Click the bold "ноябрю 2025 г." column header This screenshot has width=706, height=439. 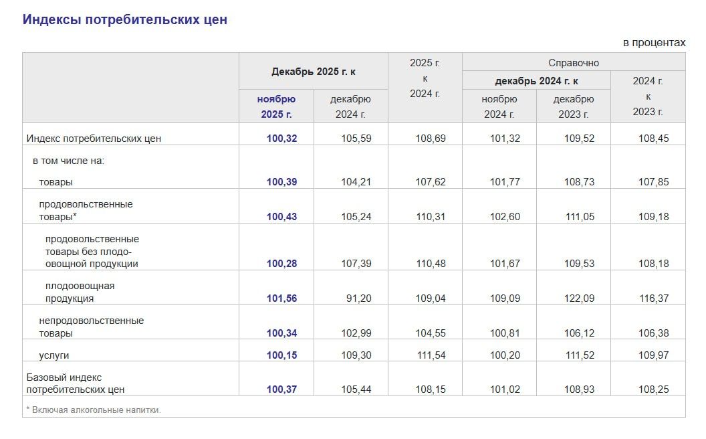pyautogui.click(x=276, y=106)
